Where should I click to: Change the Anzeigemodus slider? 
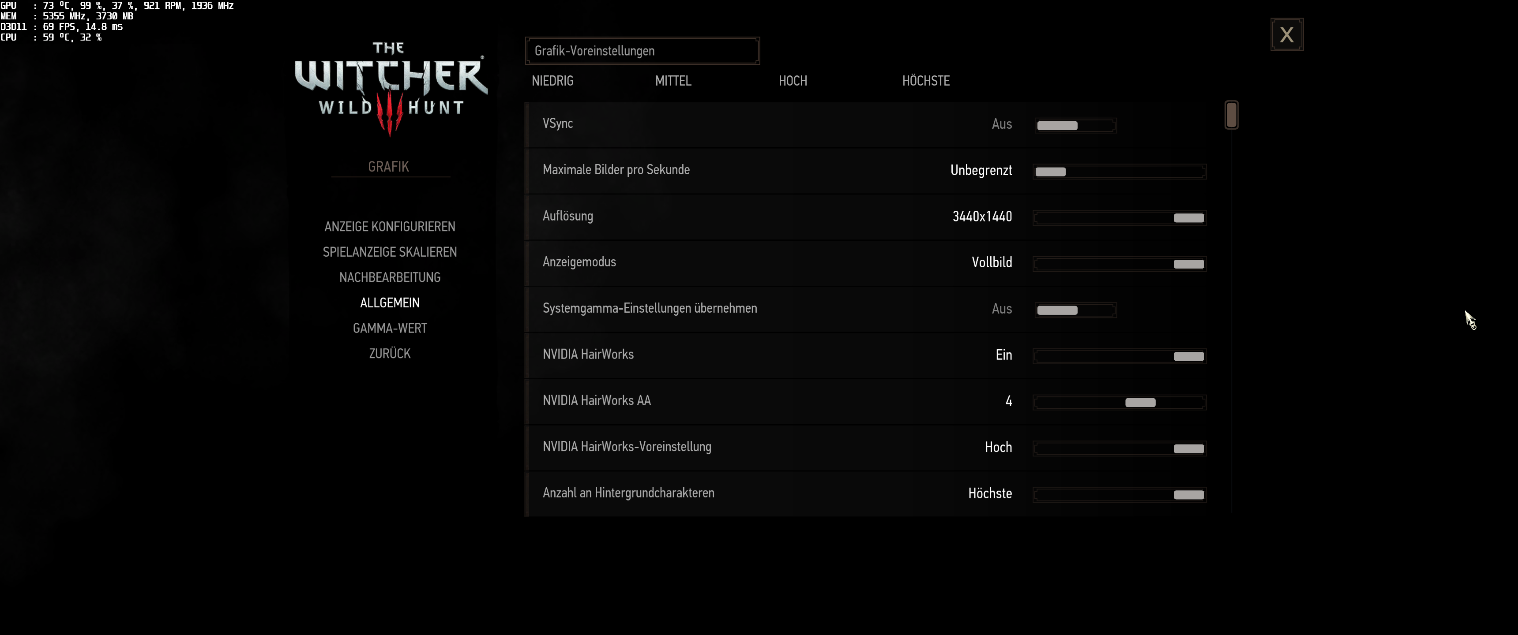1119,264
